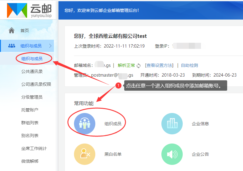Select 分级管理员 in the sidebar
This screenshot has height=171, width=243.
[32, 97]
